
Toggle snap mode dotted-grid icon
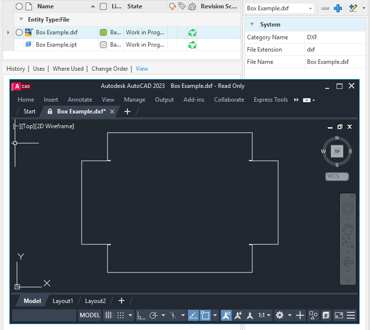pos(121,315)
